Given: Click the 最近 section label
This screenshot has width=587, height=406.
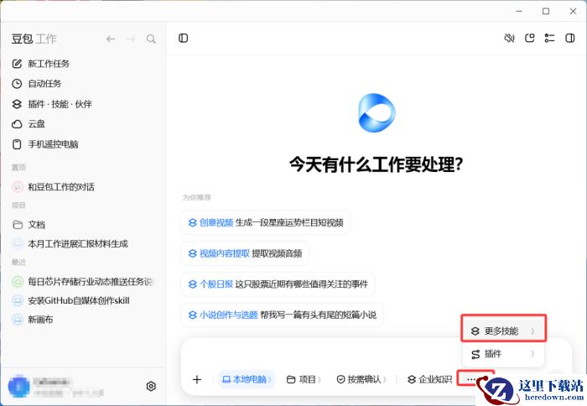Looking at the screenshot, I should pyautogui.click(x=18, y=263).
